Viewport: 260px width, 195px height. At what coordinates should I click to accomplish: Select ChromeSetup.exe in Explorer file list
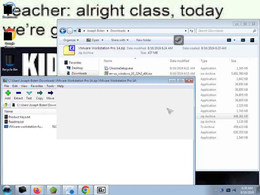pos(118,68)
